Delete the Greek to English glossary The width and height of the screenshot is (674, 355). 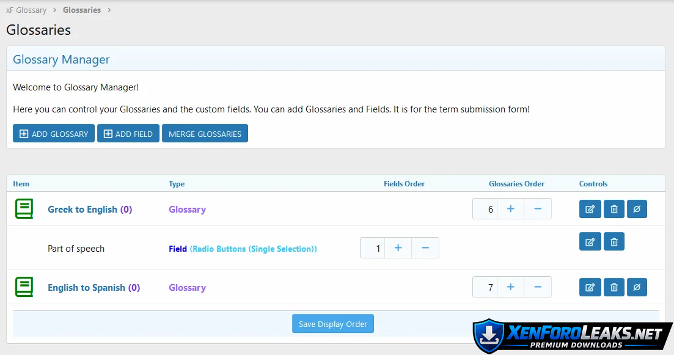[614, 209]
